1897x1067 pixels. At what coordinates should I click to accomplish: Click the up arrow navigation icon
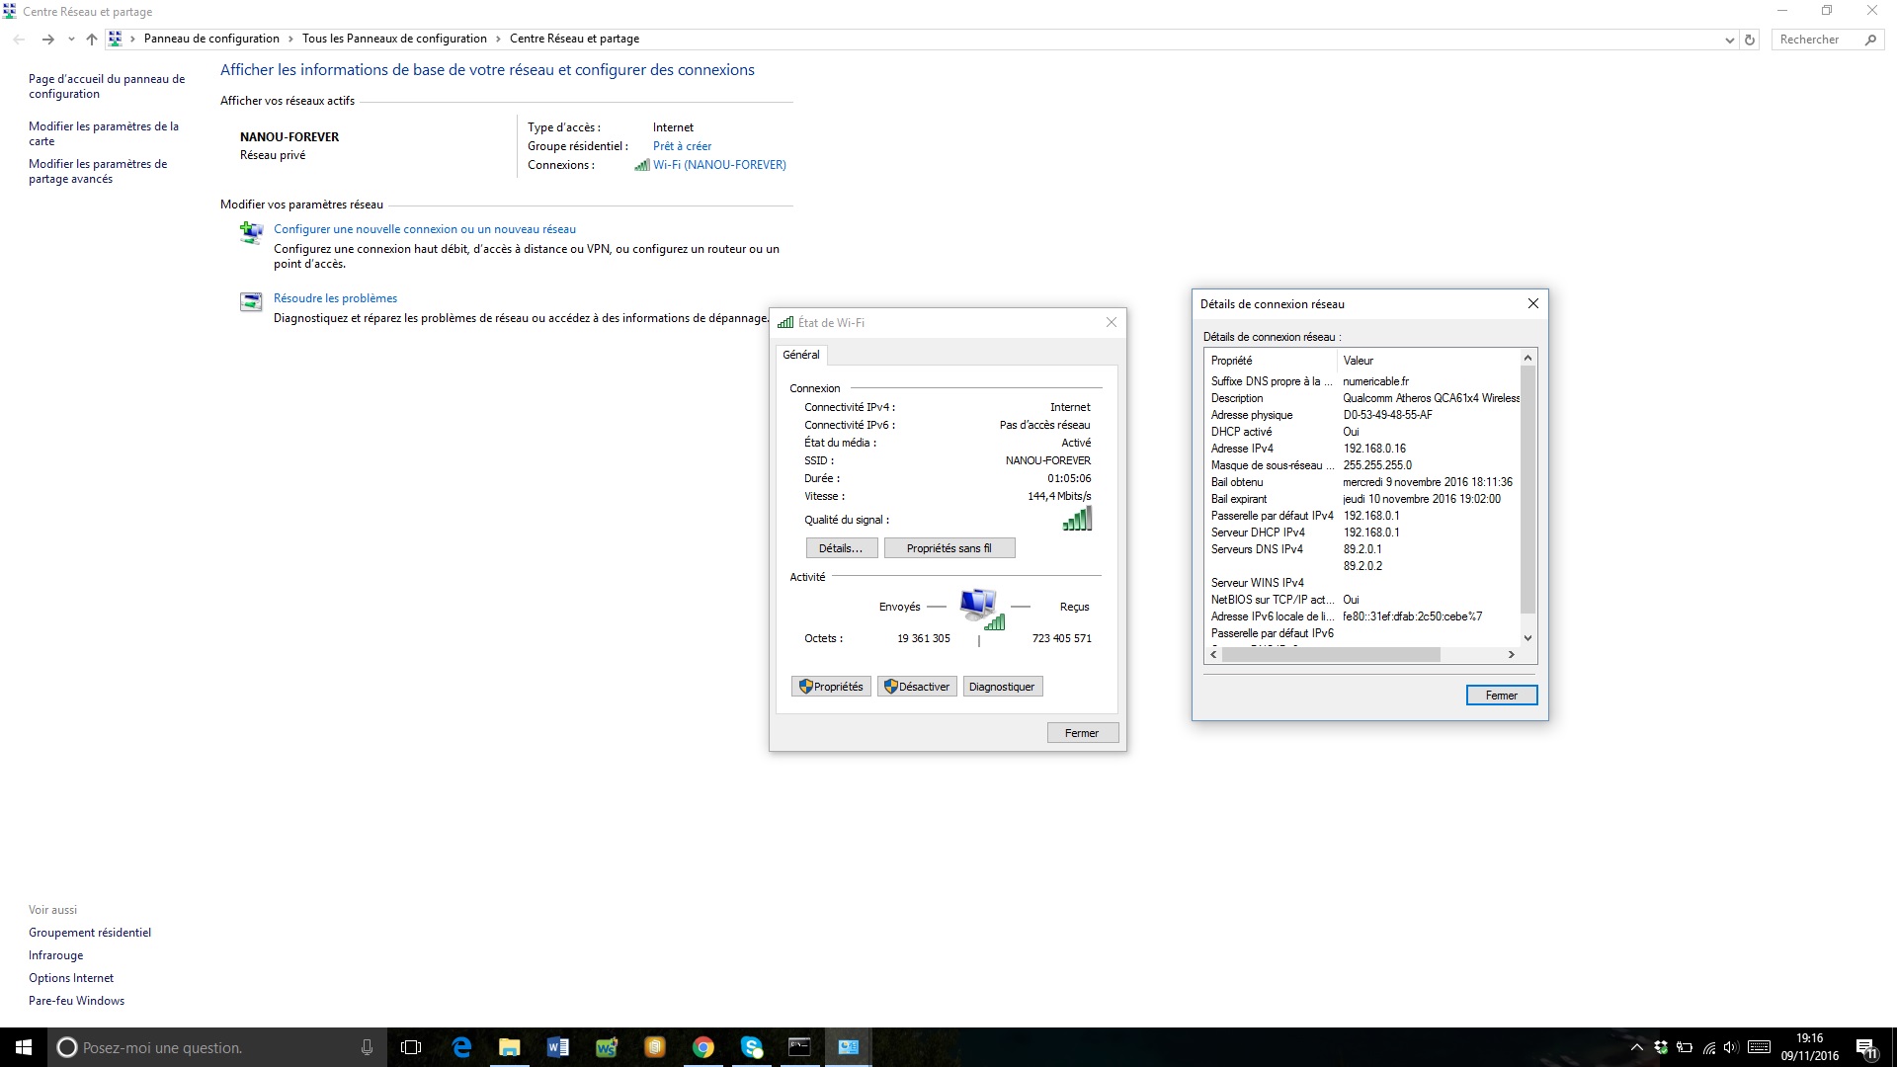(92, 40)
